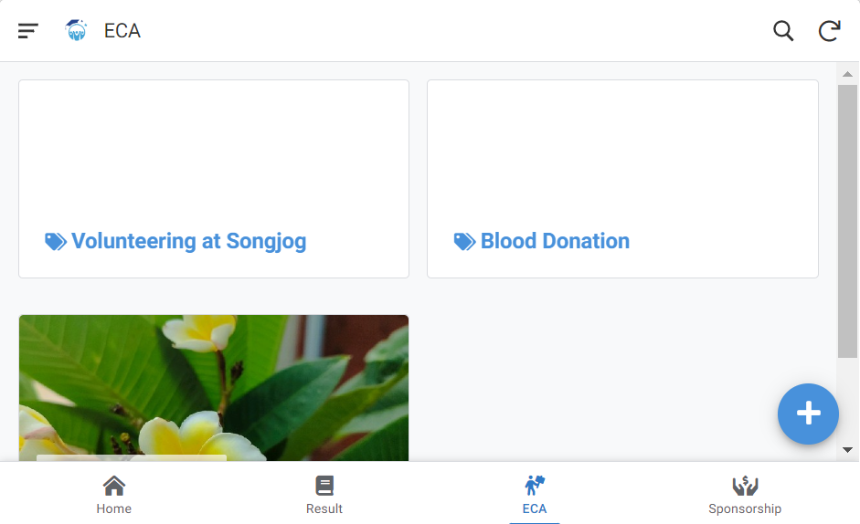The image size is (860, 524).
Task: Click the vertical scrollbar thumb
Action: click(x=847, y=219)
